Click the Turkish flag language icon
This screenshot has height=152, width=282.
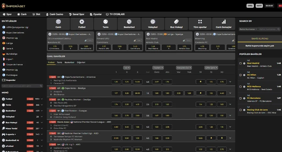(x=280, y=6)
